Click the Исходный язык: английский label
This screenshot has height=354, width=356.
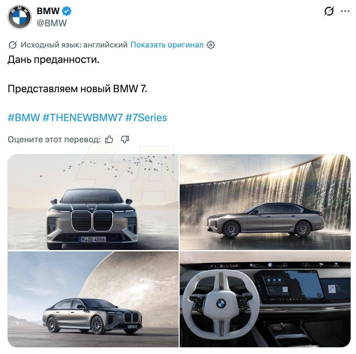click(x=74, y=45)
